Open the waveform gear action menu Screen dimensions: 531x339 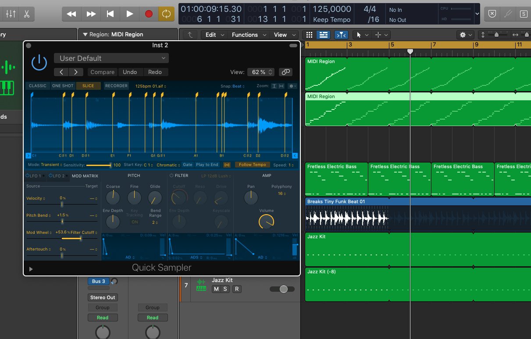[x=292, y=86]
